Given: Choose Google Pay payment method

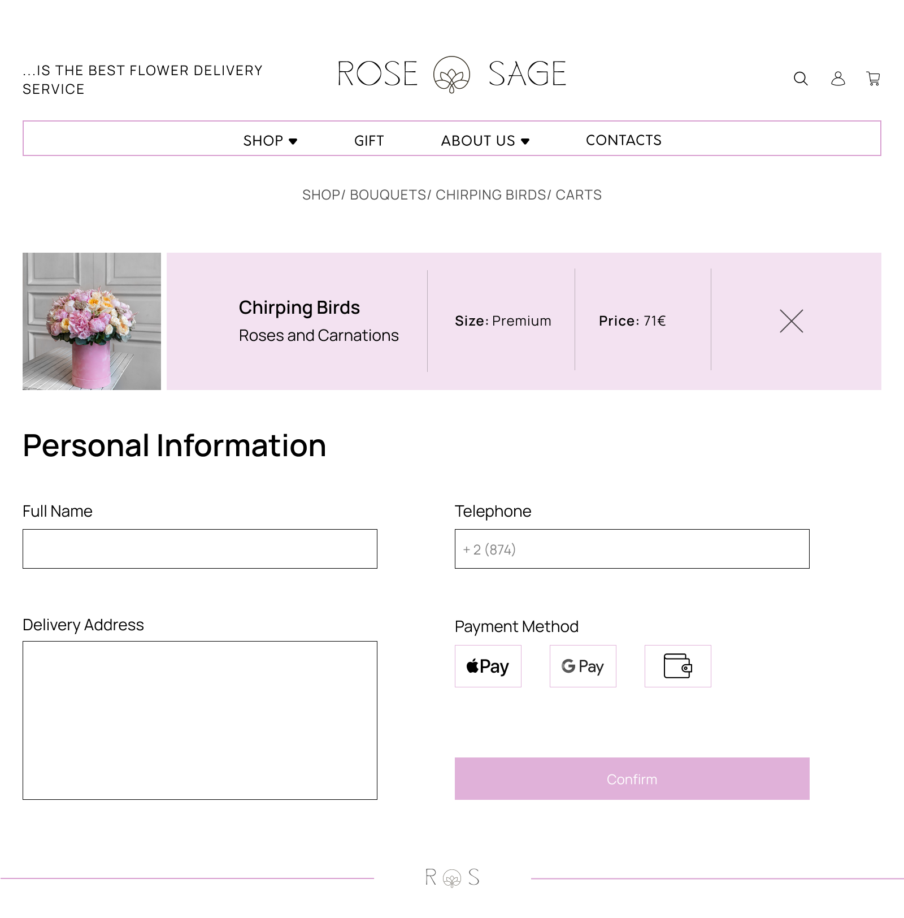Looking at the screenshot, I should (x=583, y=666).
